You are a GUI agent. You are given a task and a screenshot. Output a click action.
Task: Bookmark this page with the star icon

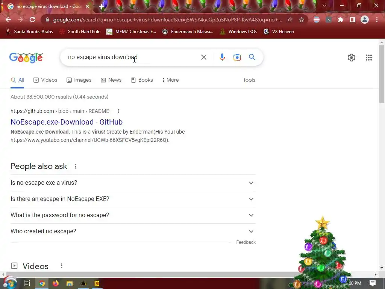coord(302,20)
